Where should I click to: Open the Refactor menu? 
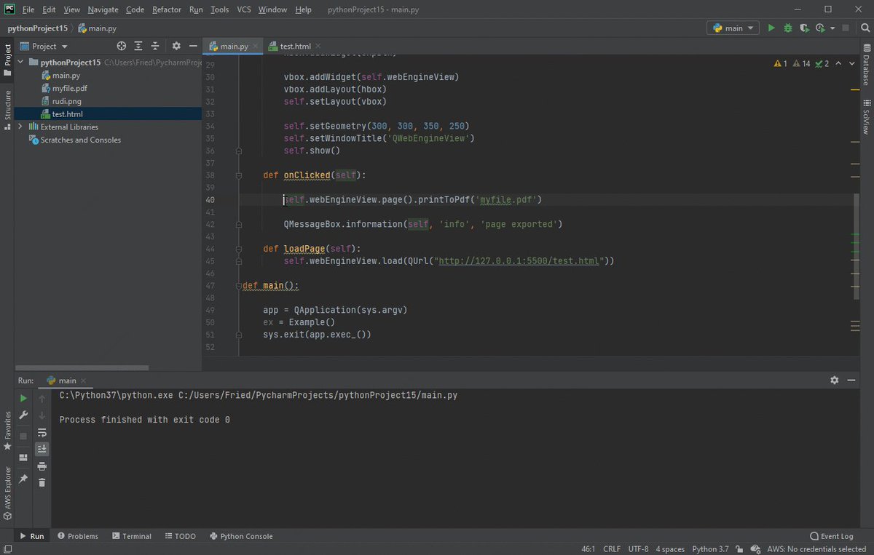[167, 9]
